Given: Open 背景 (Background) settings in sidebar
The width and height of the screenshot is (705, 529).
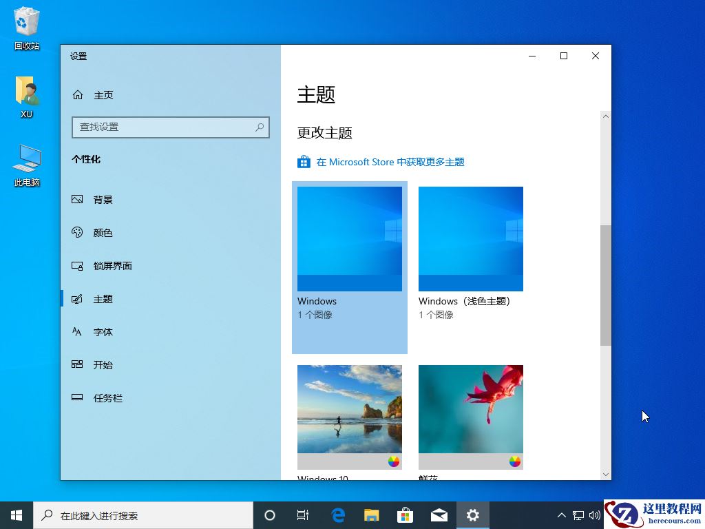Looking at the screenshot, I should 103,200.
